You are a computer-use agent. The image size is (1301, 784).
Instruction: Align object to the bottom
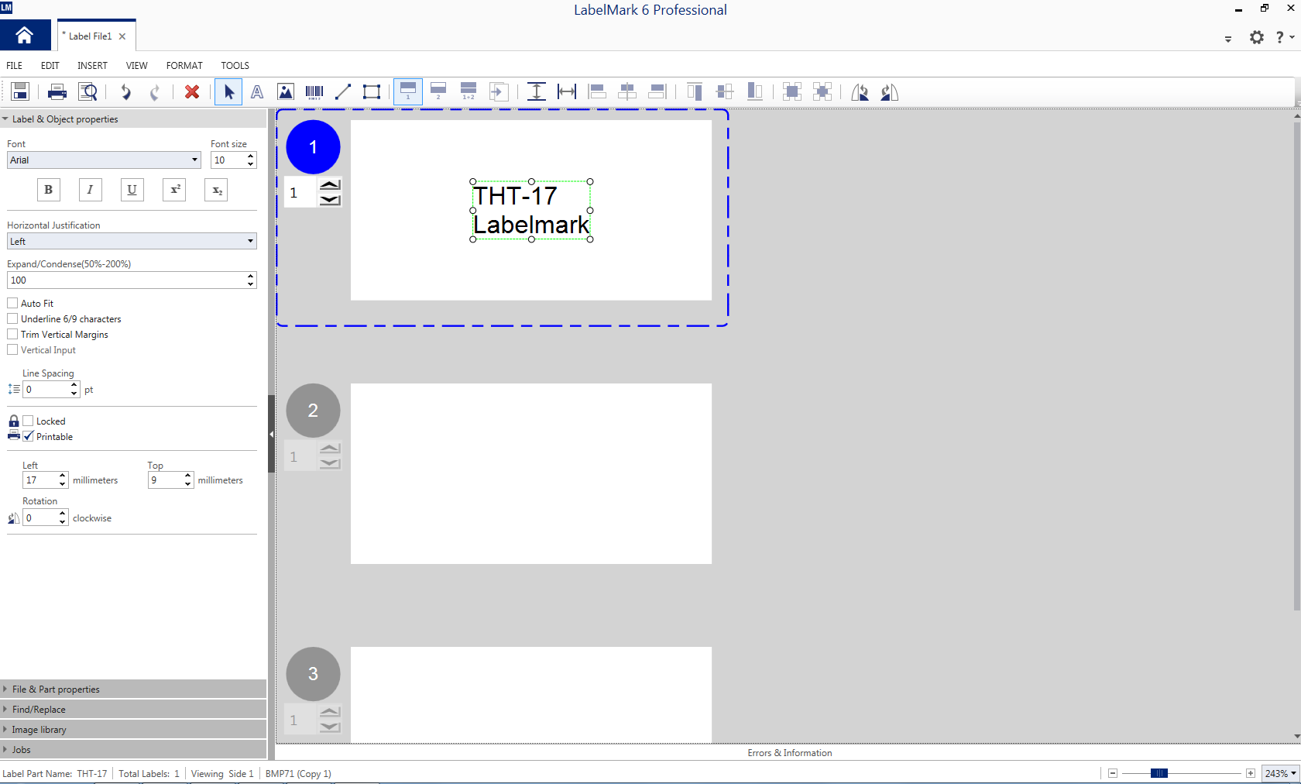pyautogui.click(x=755, y=92)
